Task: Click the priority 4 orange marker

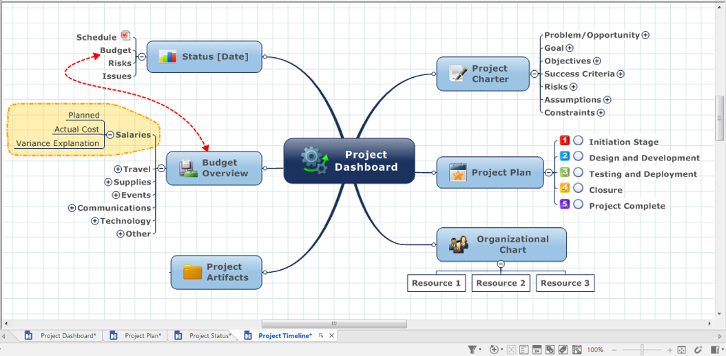Action: coord(564,188)
